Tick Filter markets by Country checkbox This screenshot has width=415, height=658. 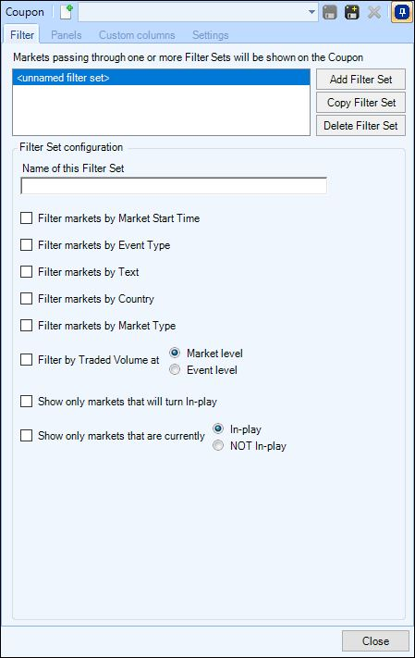pos(27,299)
